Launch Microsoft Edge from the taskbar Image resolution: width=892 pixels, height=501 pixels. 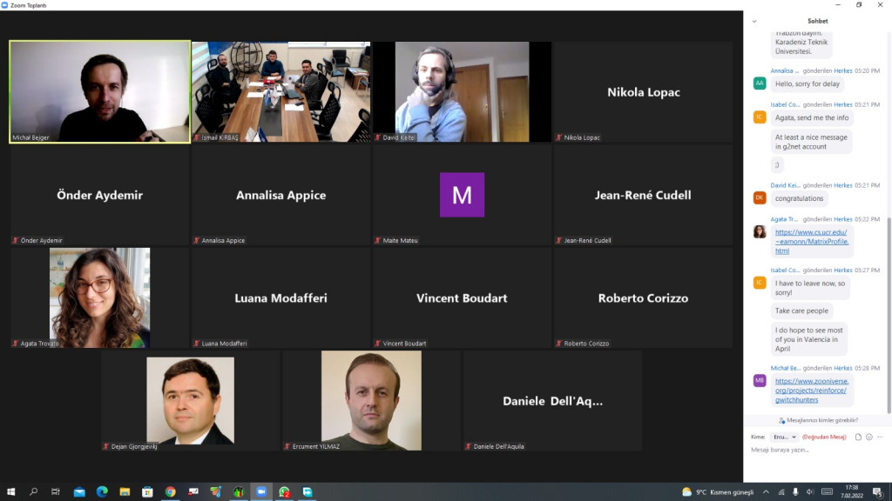coord(102,492)
